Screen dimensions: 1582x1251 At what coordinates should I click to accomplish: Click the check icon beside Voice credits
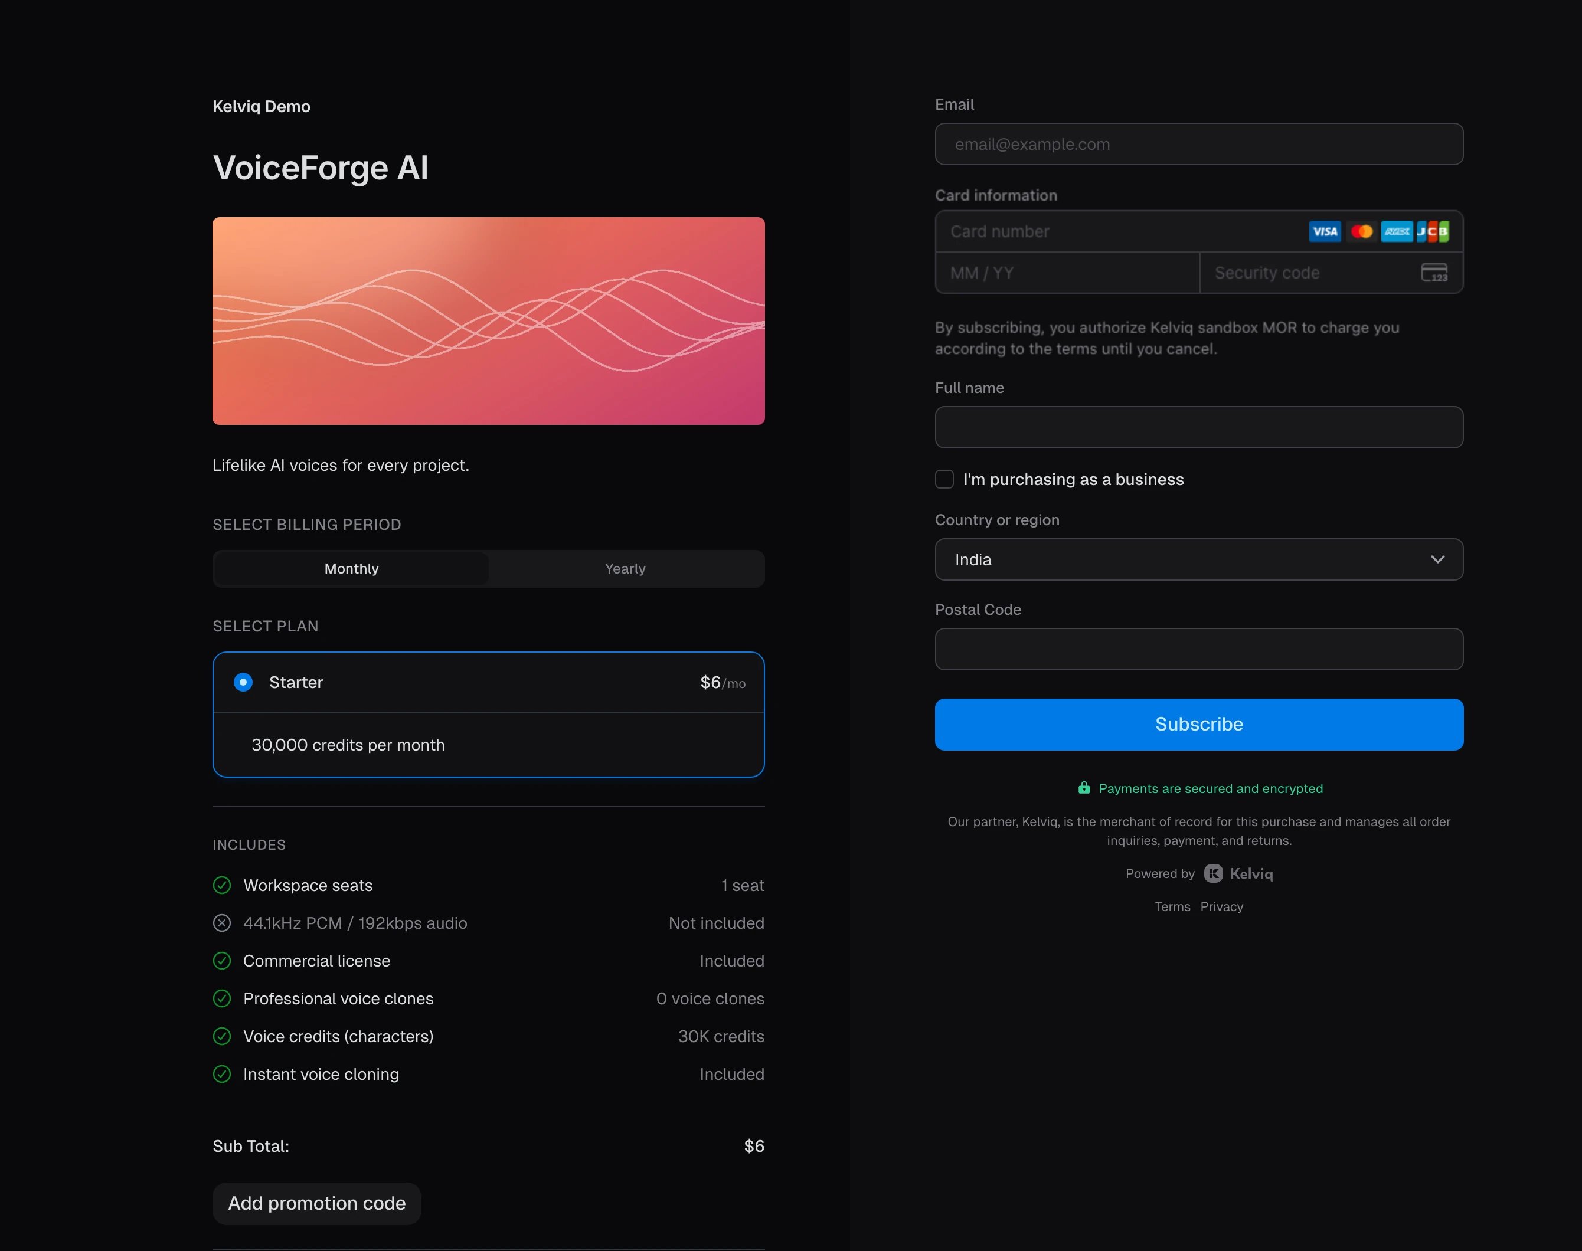(222, 1036)
